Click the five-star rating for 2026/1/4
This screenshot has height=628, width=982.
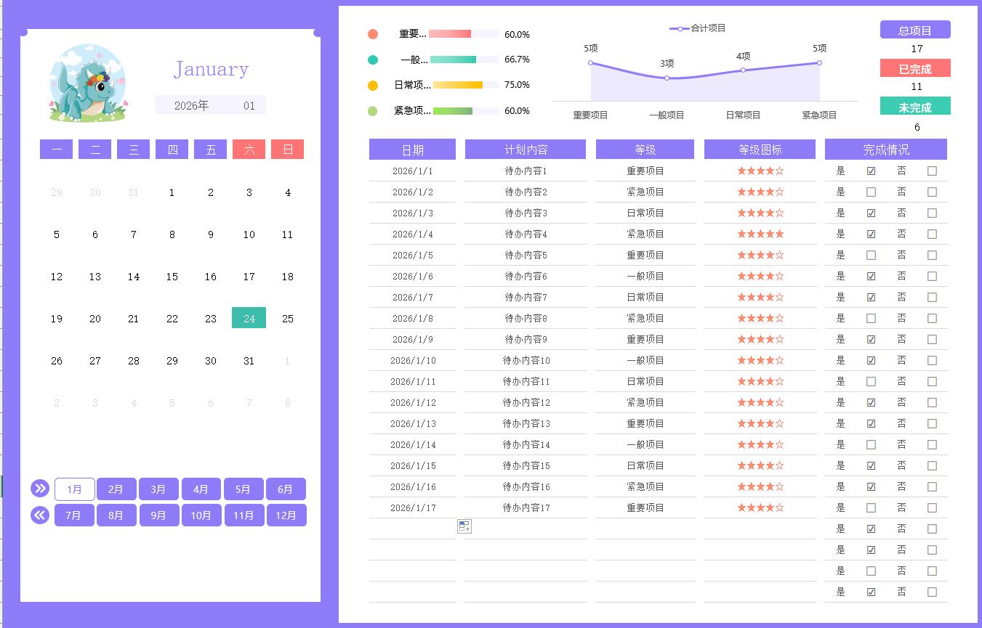point(760,234)
